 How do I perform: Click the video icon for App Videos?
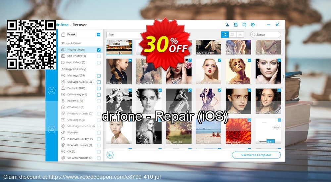click(63, 62)
